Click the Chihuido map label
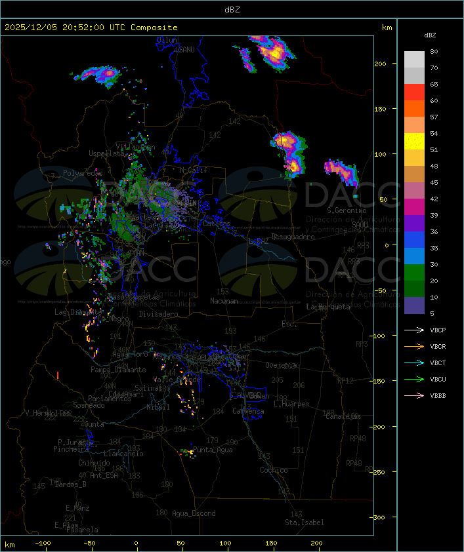The height and width of the screenshot is (552, 464). point(94,463)
